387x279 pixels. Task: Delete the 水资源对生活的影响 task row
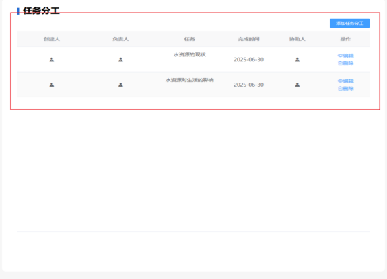pos(345,89)
